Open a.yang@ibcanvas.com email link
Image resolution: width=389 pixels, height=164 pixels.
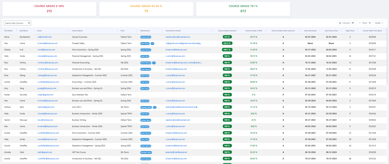[x=47, y=88]
